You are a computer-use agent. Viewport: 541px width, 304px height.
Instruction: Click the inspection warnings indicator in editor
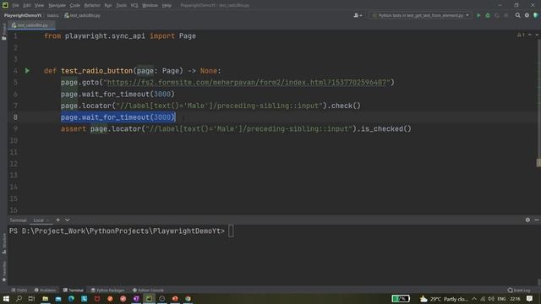521,35
